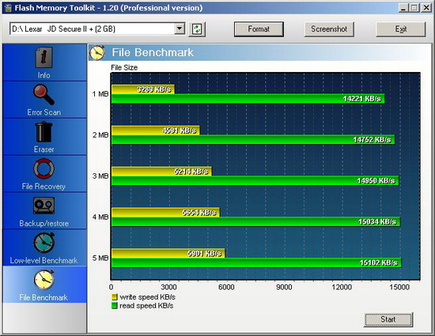Open Low-level Benchmark stopwatch icon
435x336 pixels.
43,243
